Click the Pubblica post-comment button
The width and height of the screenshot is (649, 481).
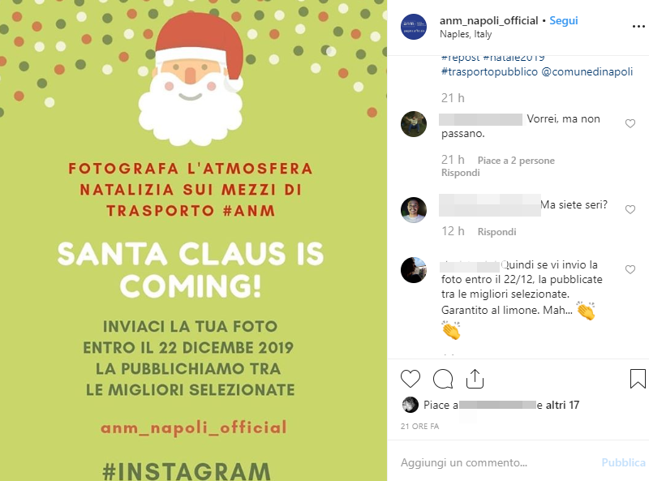tap(623, 462)
